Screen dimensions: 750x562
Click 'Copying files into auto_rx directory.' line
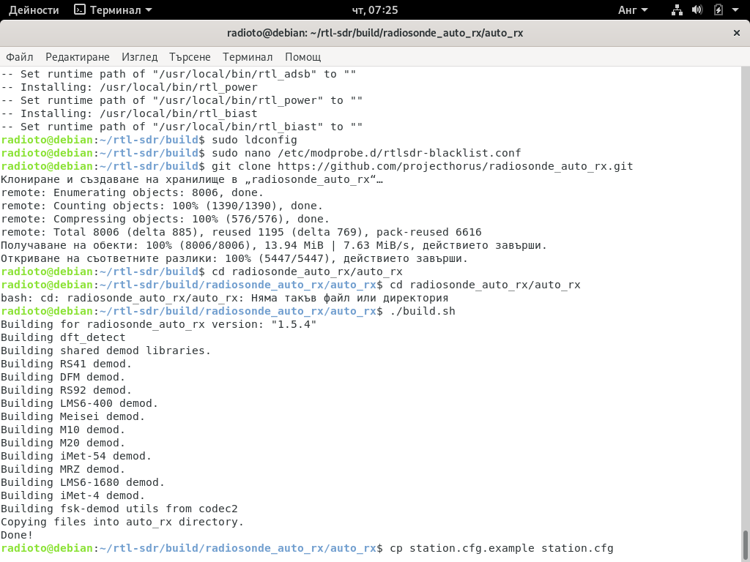pos(122,522)
